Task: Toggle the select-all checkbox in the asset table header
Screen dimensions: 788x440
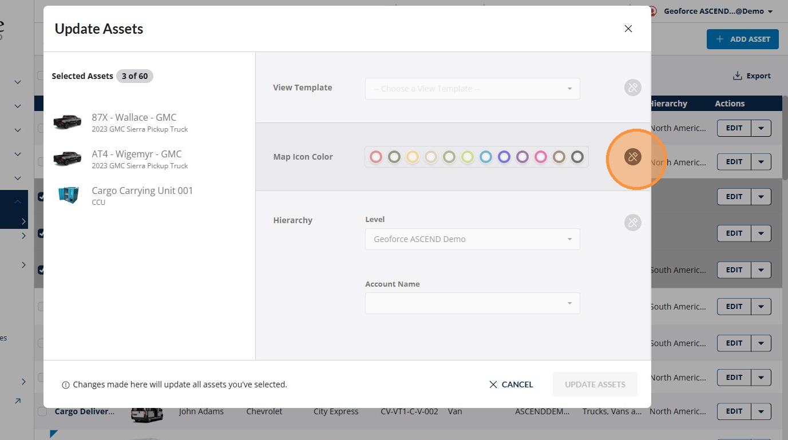Action: click(41, 76)
